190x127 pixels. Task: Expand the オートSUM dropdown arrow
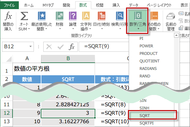click(x=29, y=29)
